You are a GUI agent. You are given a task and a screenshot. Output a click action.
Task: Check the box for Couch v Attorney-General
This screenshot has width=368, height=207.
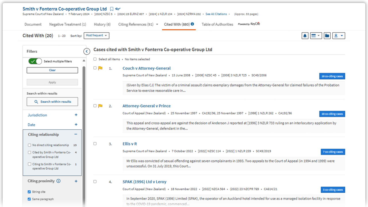tap(95, 68)
